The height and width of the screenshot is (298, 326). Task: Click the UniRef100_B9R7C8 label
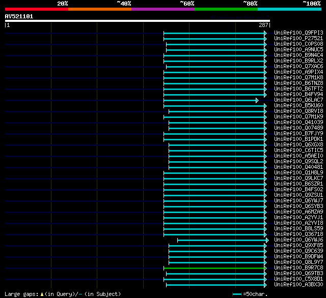298,268
